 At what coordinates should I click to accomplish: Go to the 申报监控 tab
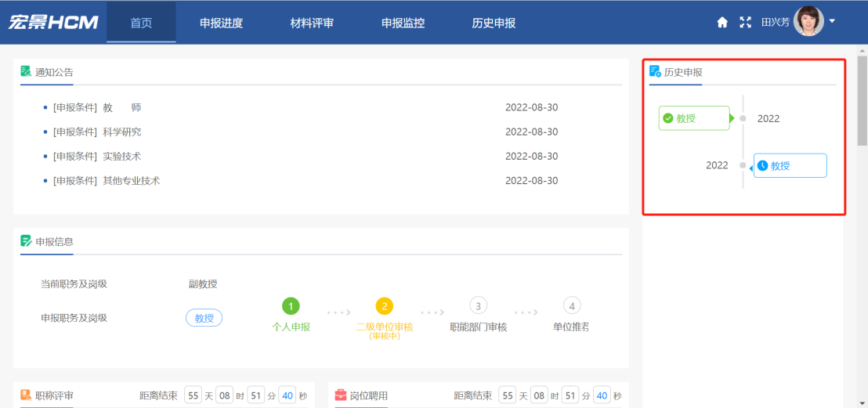403,23
